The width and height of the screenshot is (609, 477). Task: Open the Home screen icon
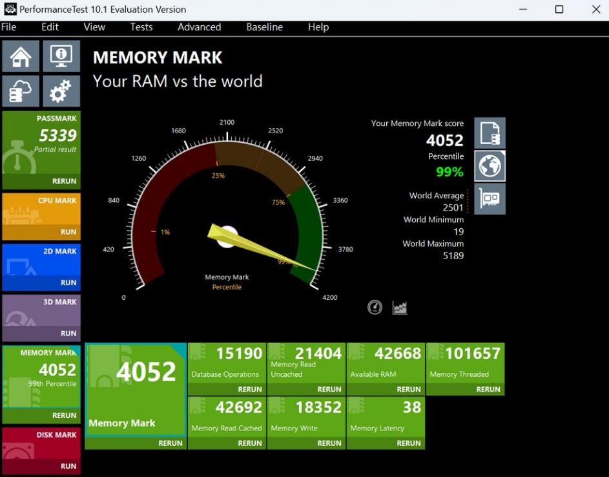point(20,56)
